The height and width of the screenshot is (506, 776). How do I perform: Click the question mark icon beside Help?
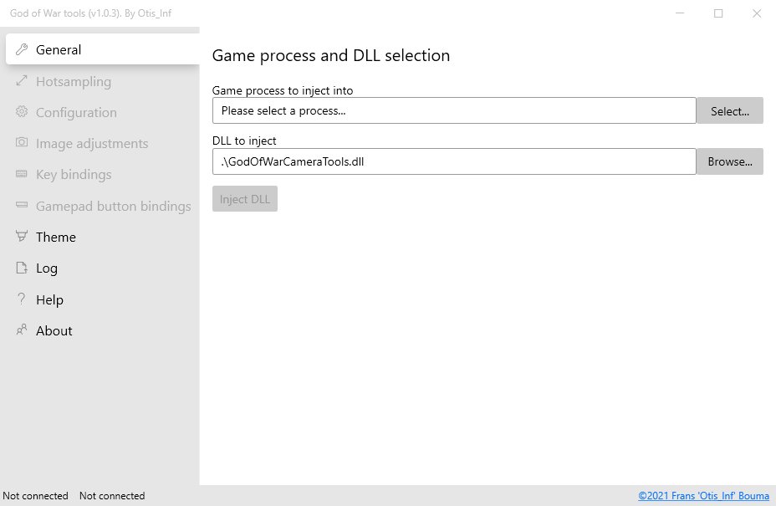pos(21,299)
